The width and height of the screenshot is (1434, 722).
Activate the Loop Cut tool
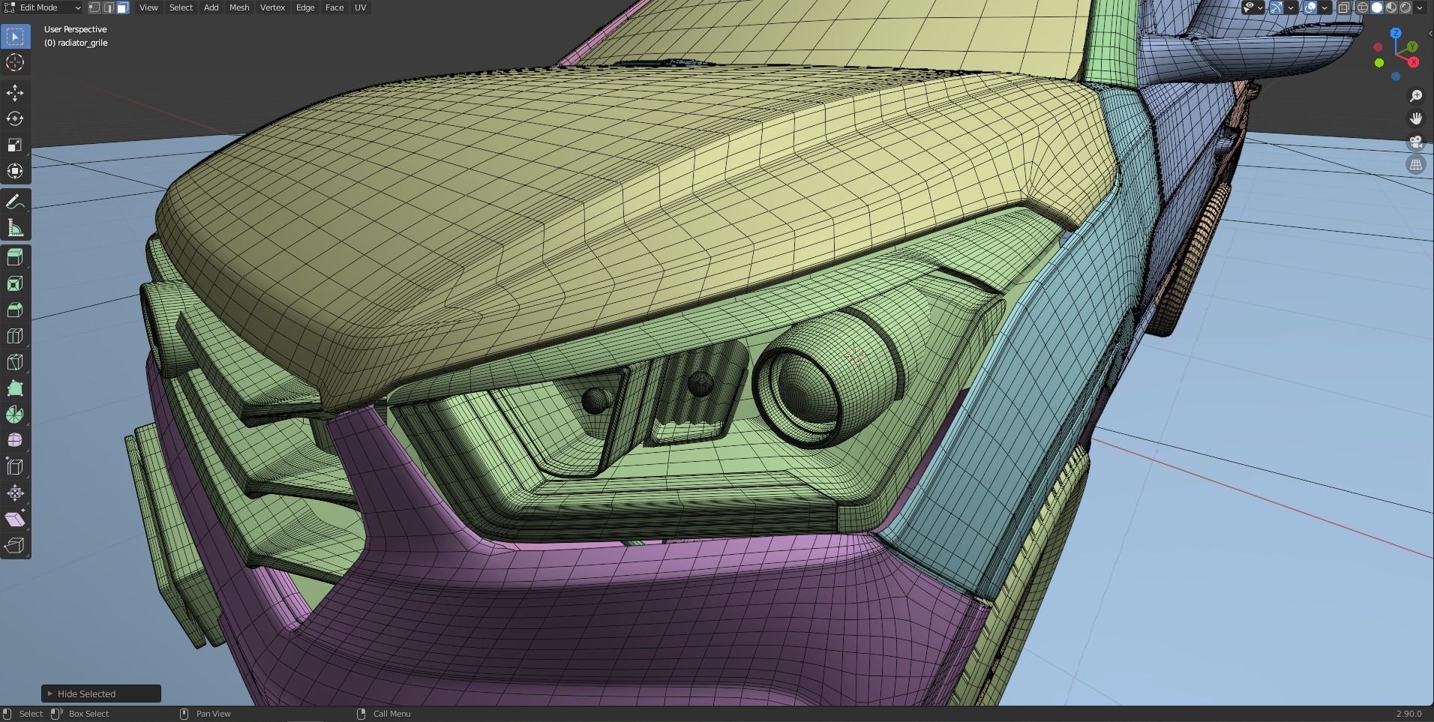click(15, 336)
